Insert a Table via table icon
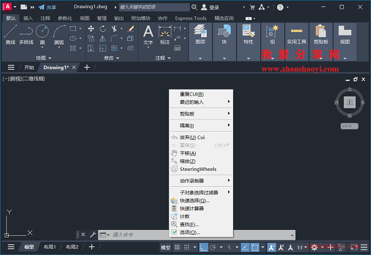The width and height of the screenshot is (371, 255). (x=177, y=48)
